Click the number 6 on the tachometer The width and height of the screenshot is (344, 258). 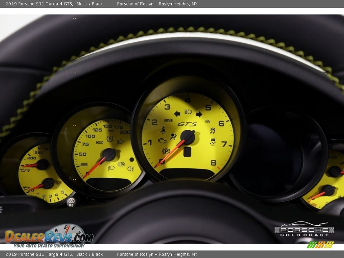coord(221,124)
